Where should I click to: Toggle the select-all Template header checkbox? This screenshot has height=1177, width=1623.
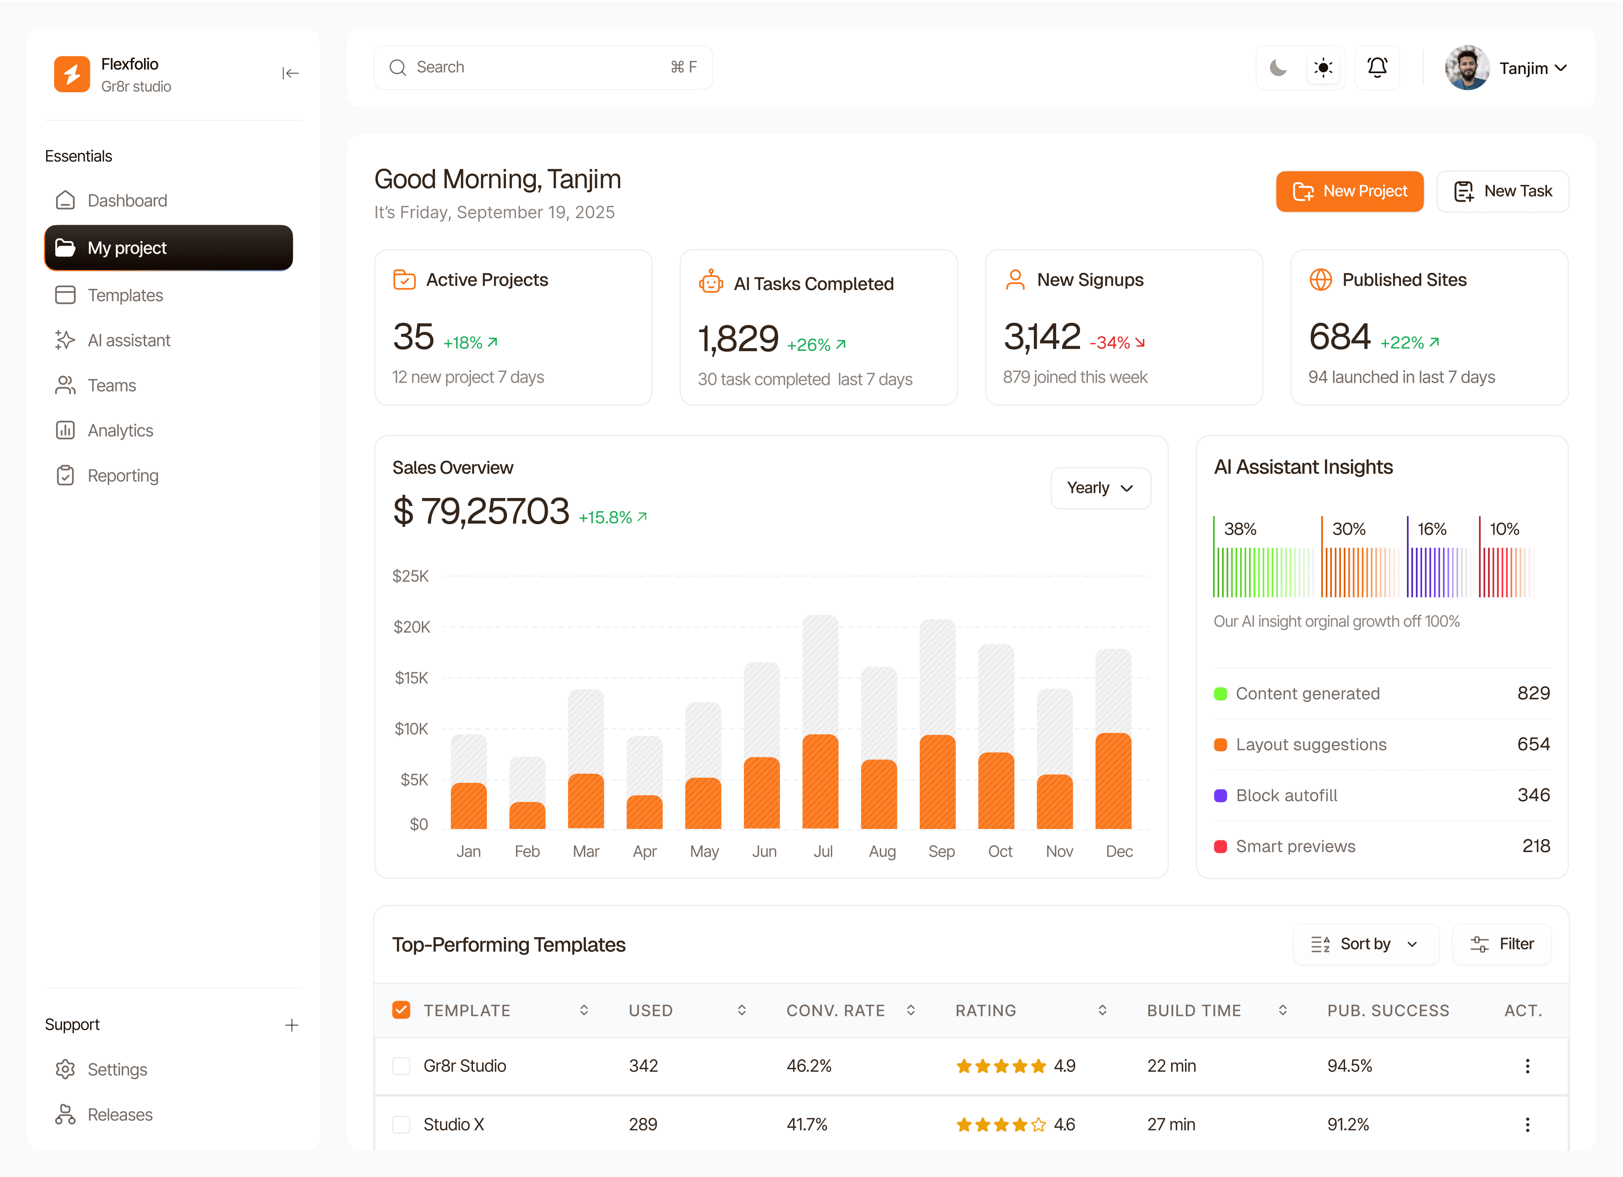(401, 1010)
